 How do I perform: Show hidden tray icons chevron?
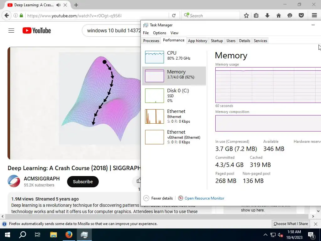[265, 235]
